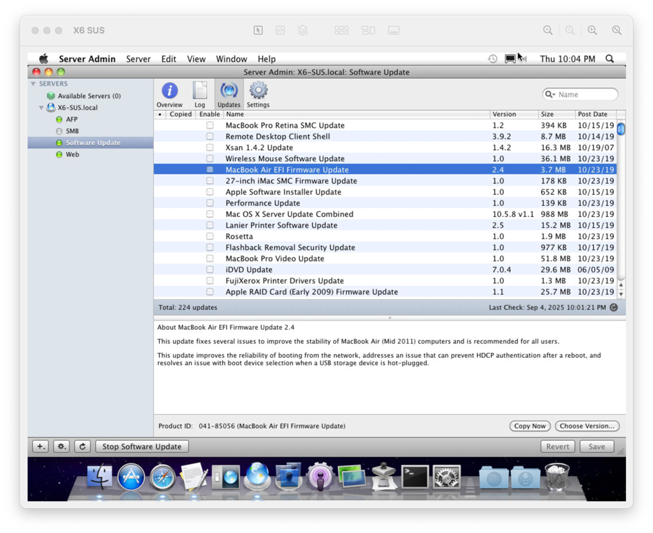Open the Trash in the Dock
The height and width of the screenshot is (533, 653).
point(557,477)
